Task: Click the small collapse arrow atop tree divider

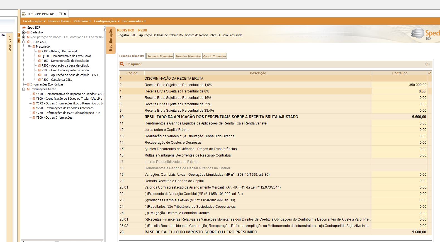Action: point(105,27)
